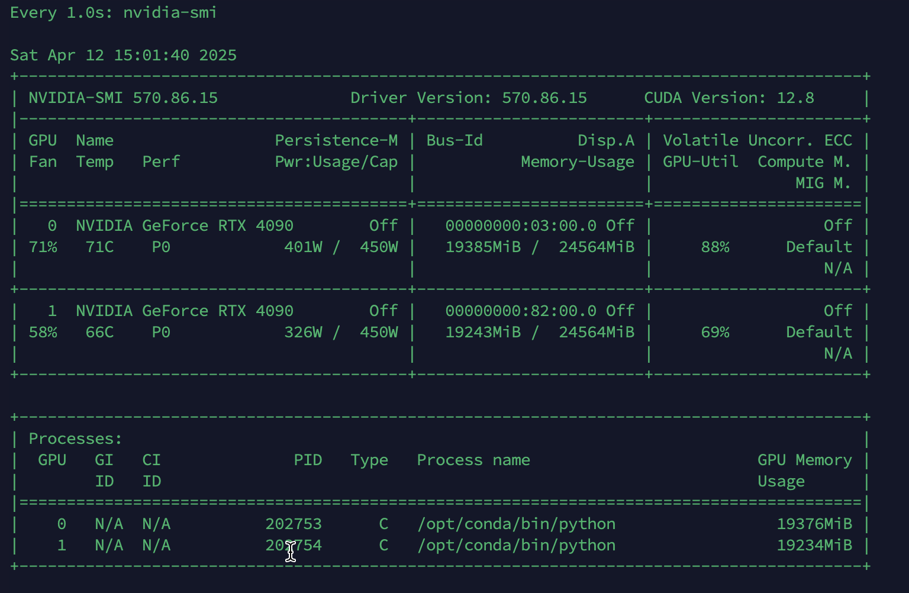Screen dimensions: 909x593
Task: Click the 'Fan' column header
Action: (43, 162)
